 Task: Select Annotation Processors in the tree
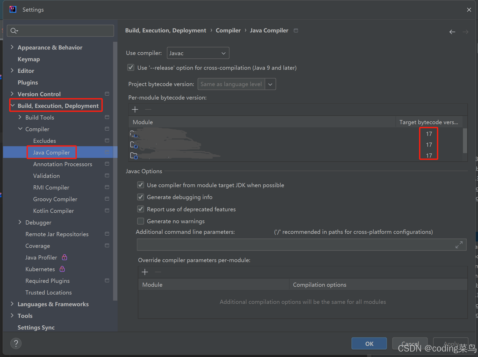click(63, 164)
